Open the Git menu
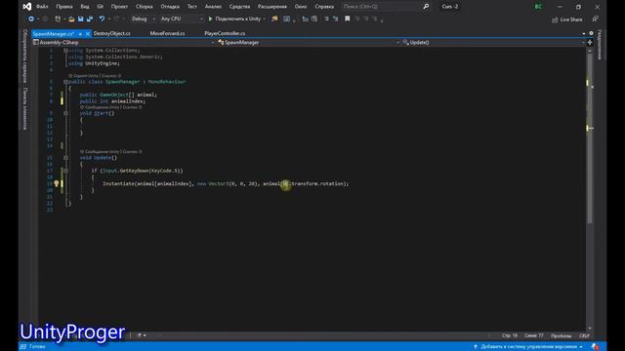Image resolution: width=625 pixels, height=351 pixels. (100, 7)
